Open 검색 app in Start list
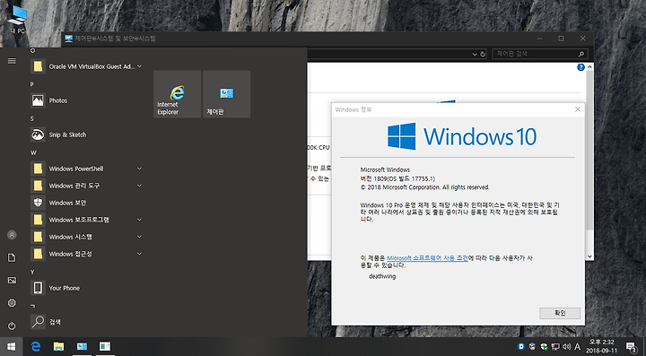Screen dimensions: 646x356 pyautogui.click(x=86, y=322)
